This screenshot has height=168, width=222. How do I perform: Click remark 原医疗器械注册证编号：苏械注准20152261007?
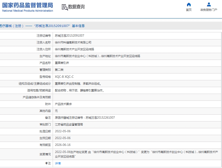(85, 117)
